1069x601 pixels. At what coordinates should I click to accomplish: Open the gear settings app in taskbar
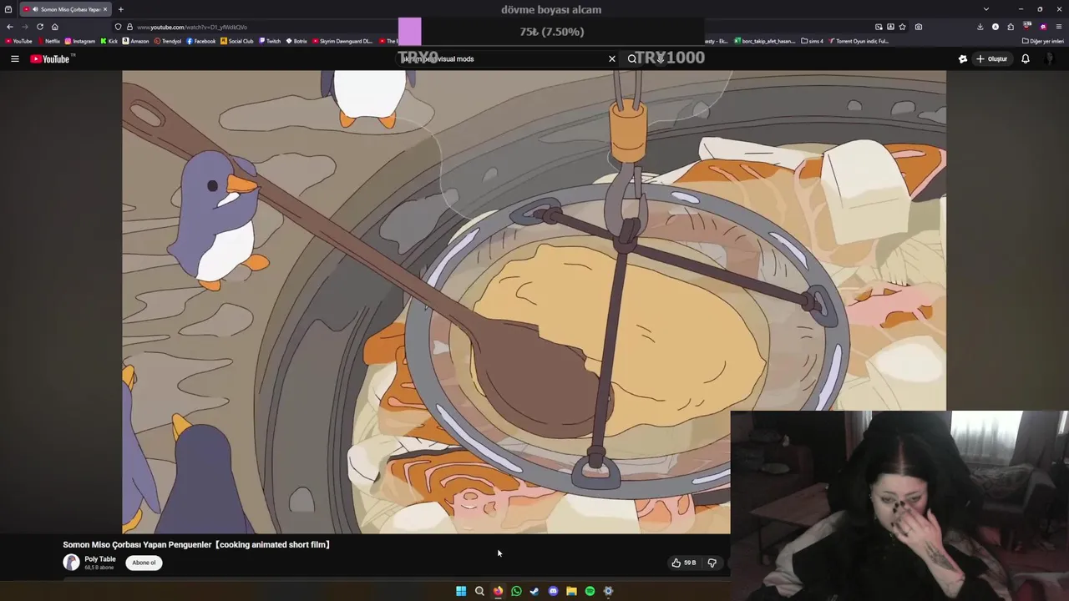[608, 591]
